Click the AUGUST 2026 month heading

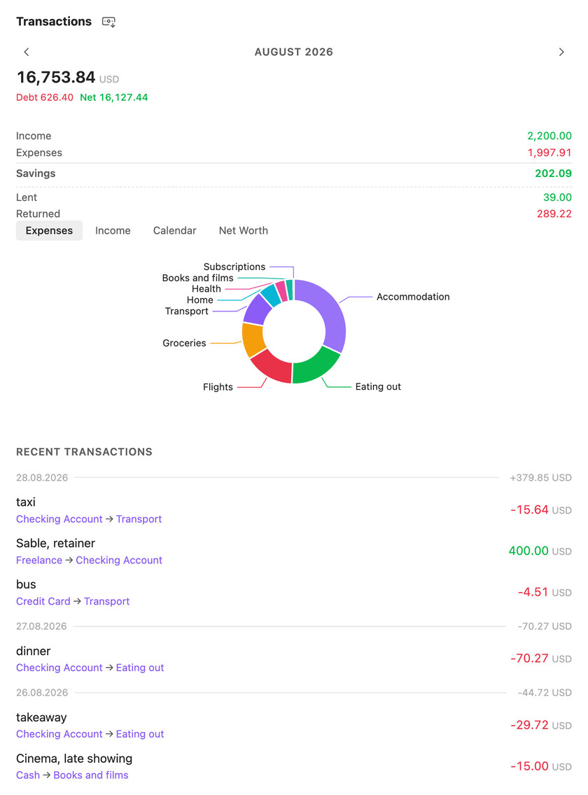click(294, 52)
